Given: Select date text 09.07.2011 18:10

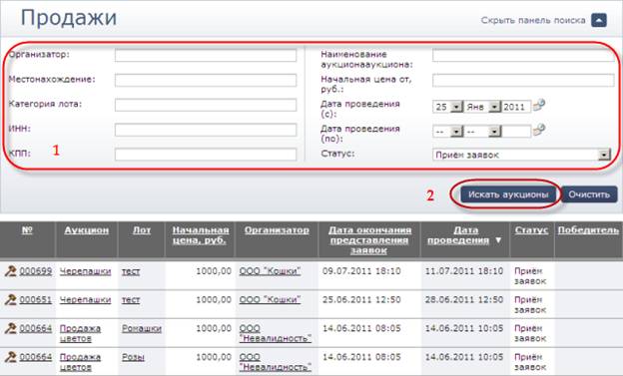Looking at the screenshot, I should [x=361, y=271].
